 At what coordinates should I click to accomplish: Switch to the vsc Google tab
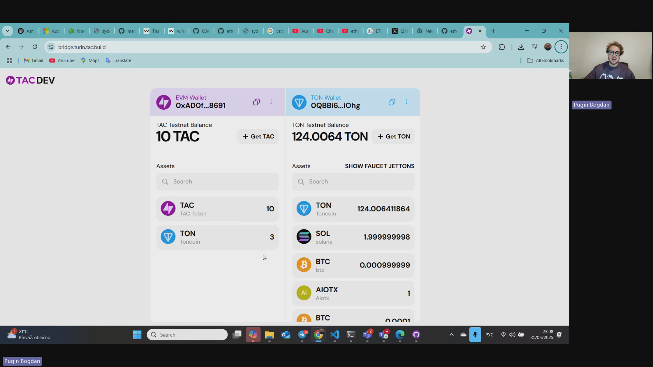click(275, 31)
